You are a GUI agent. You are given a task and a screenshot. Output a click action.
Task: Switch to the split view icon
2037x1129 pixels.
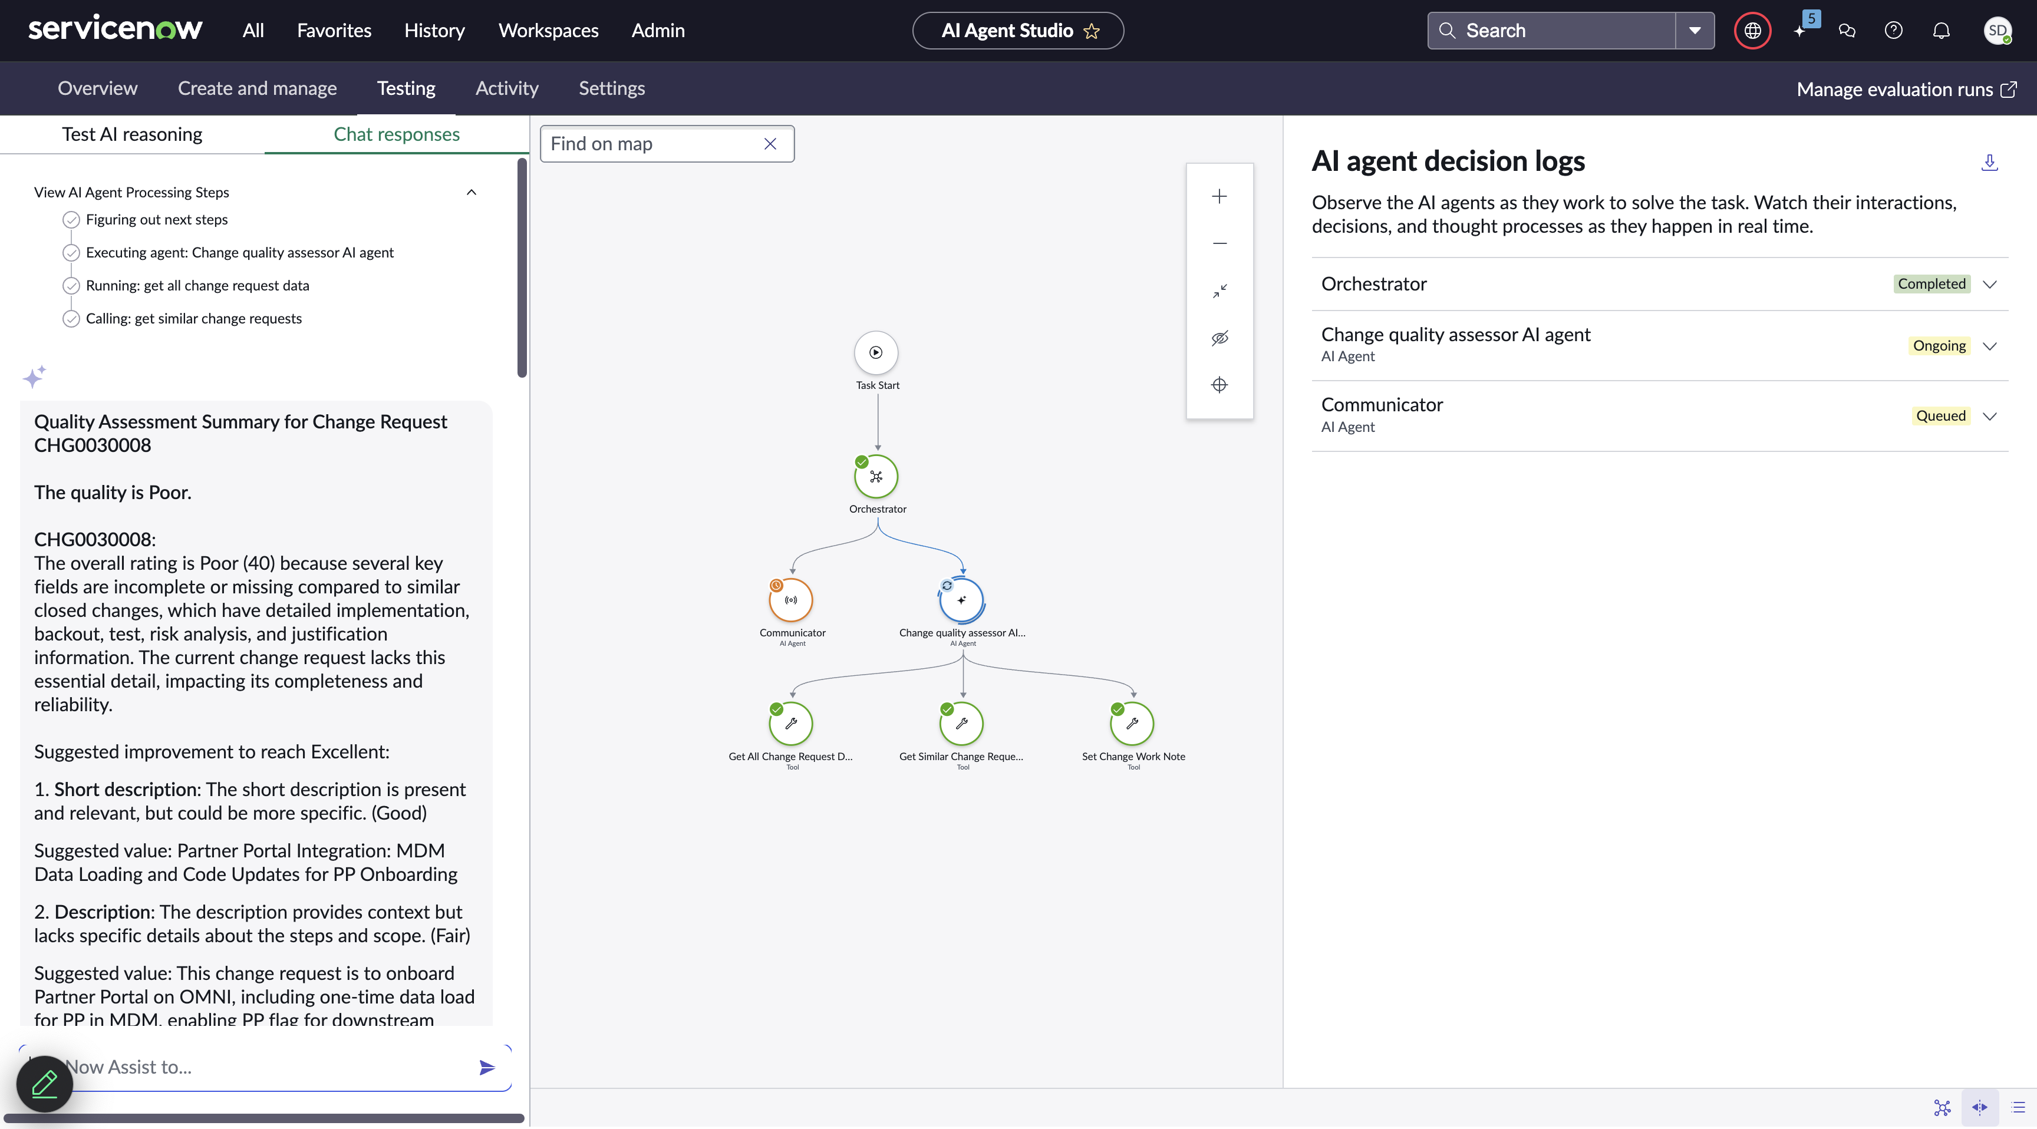pyautogui.click(x=1980, y=1108)
